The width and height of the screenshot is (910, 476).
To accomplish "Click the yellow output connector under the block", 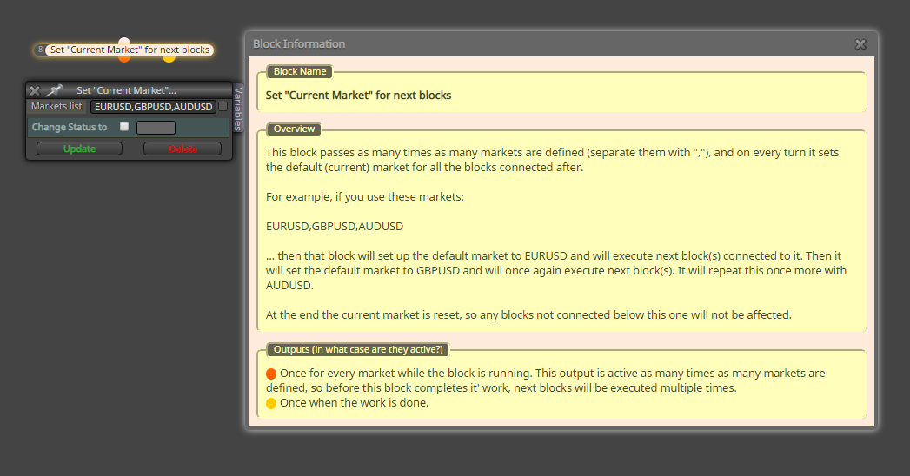I will (169, 58).
